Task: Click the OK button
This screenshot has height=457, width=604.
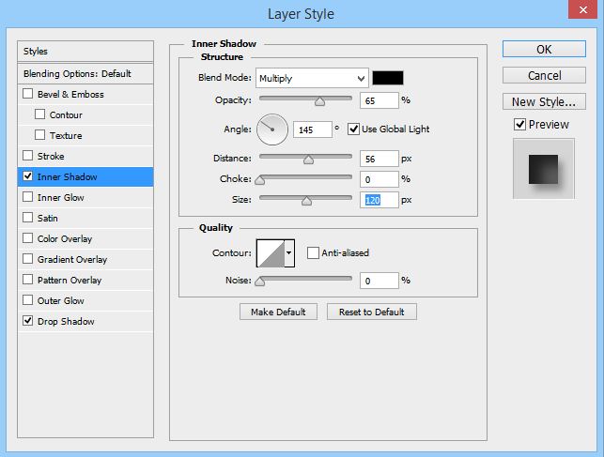Action: coord(544,49)
